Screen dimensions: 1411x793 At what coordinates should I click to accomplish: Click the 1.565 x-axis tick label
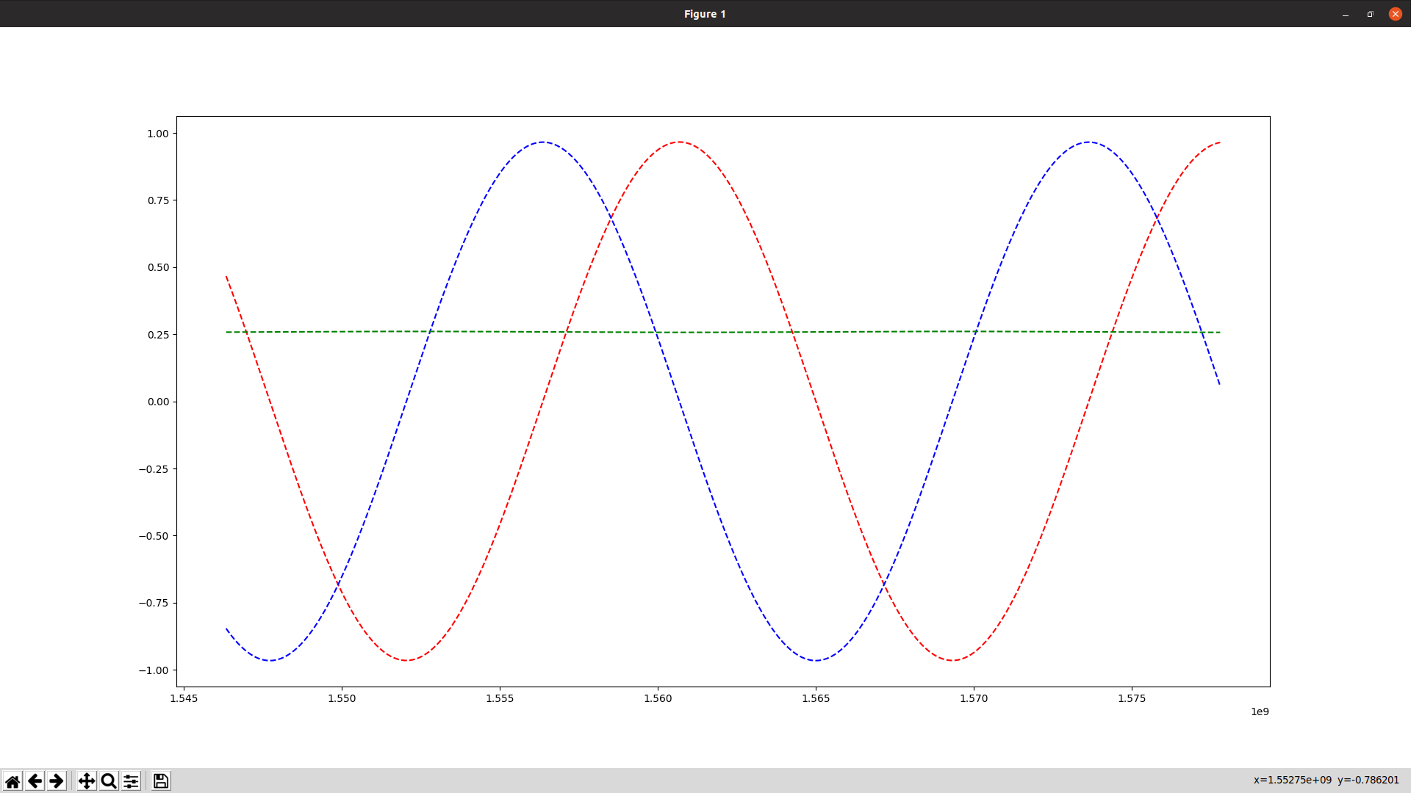point(816,698)
